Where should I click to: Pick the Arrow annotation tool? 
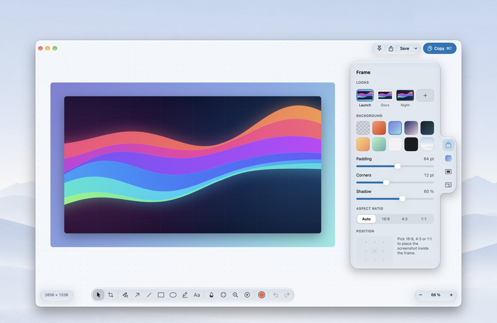coord(137,295)
